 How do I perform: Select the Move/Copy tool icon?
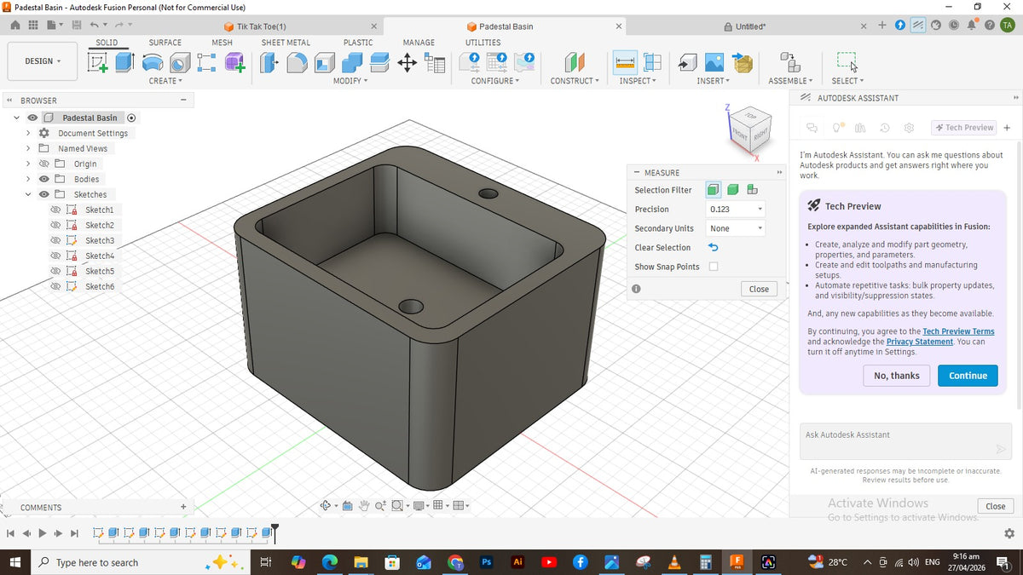coord(407,62)
